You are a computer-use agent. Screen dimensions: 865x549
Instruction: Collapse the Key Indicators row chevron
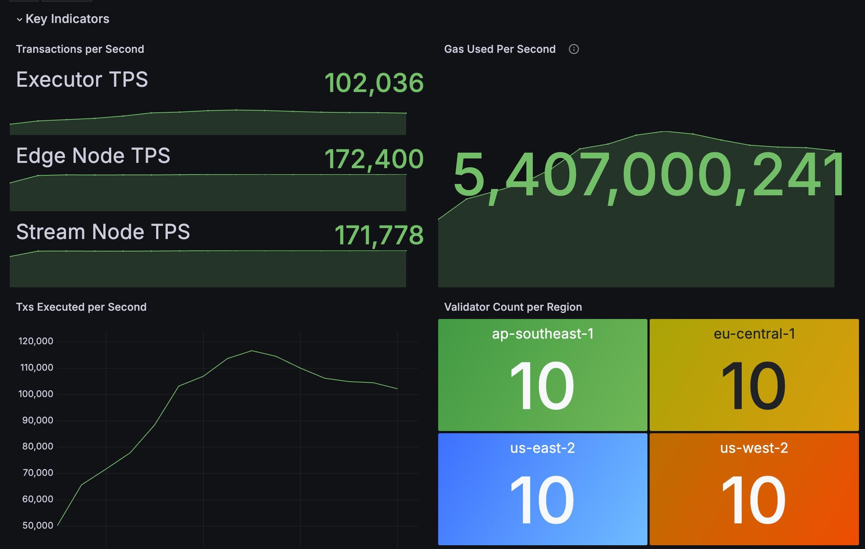pyautogui.click(x=20, y=20)
